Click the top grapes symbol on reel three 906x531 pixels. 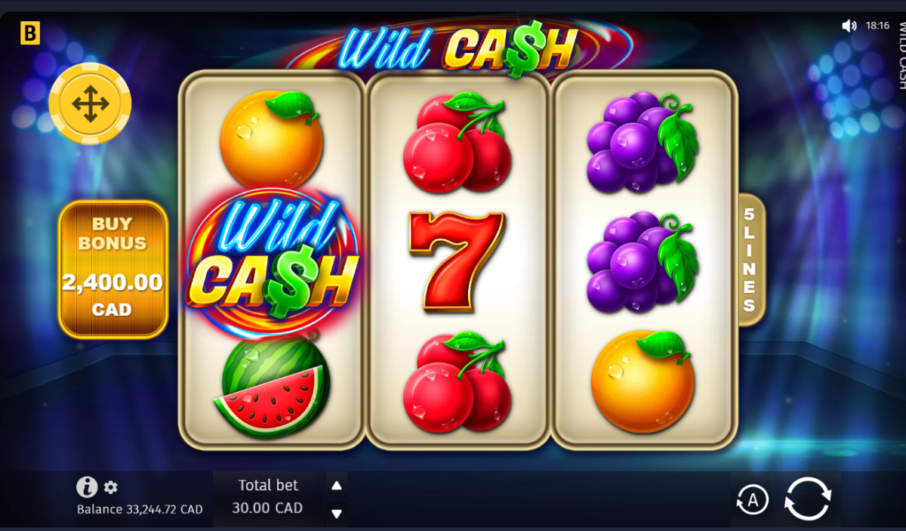(643, 141)
